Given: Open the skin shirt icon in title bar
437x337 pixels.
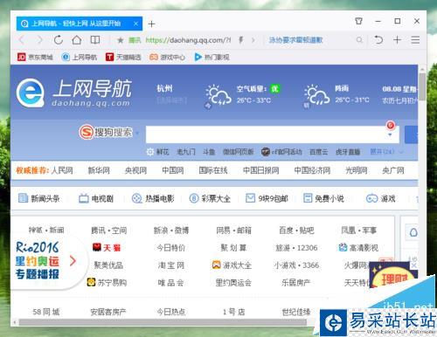Looking at the screenshot, I should pos(359,21).
